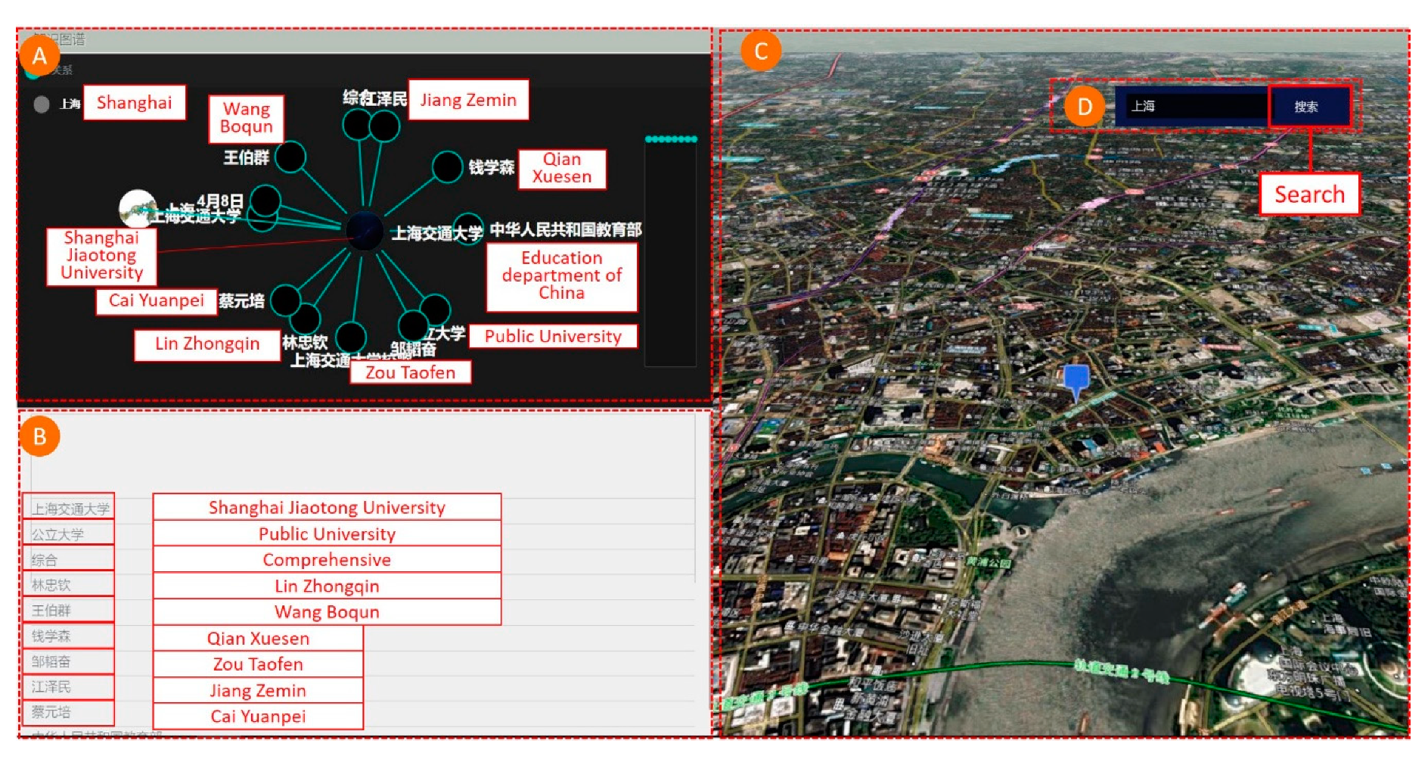
Task: Toggle the teal 关系 legend marker
Action: tap(32, 72)
